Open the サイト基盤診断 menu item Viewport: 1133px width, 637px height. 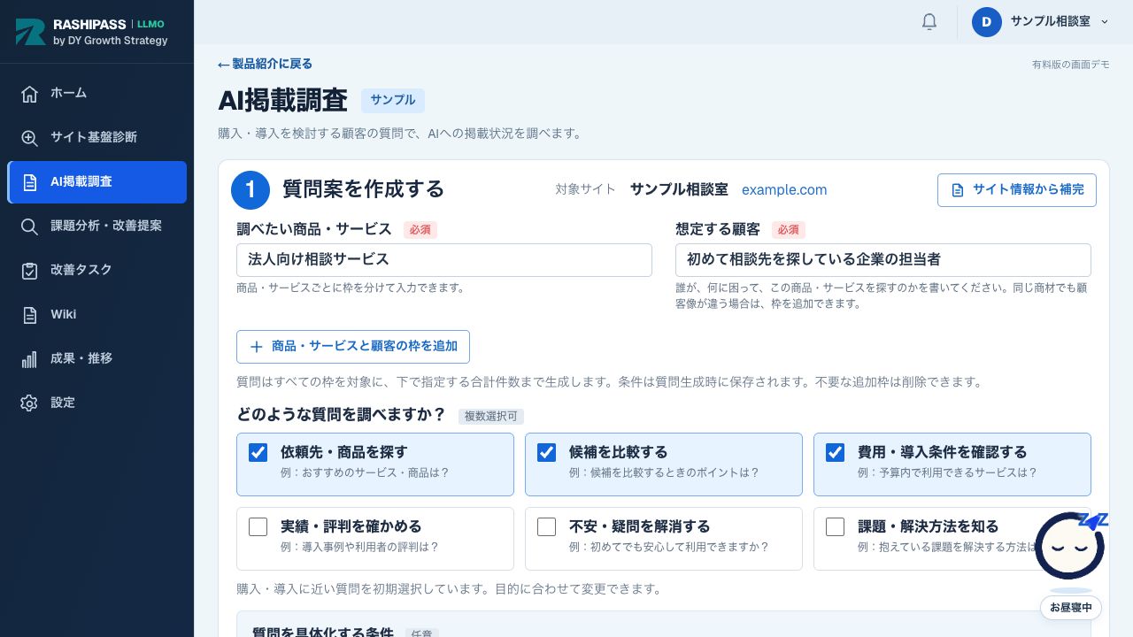[96, 138]
